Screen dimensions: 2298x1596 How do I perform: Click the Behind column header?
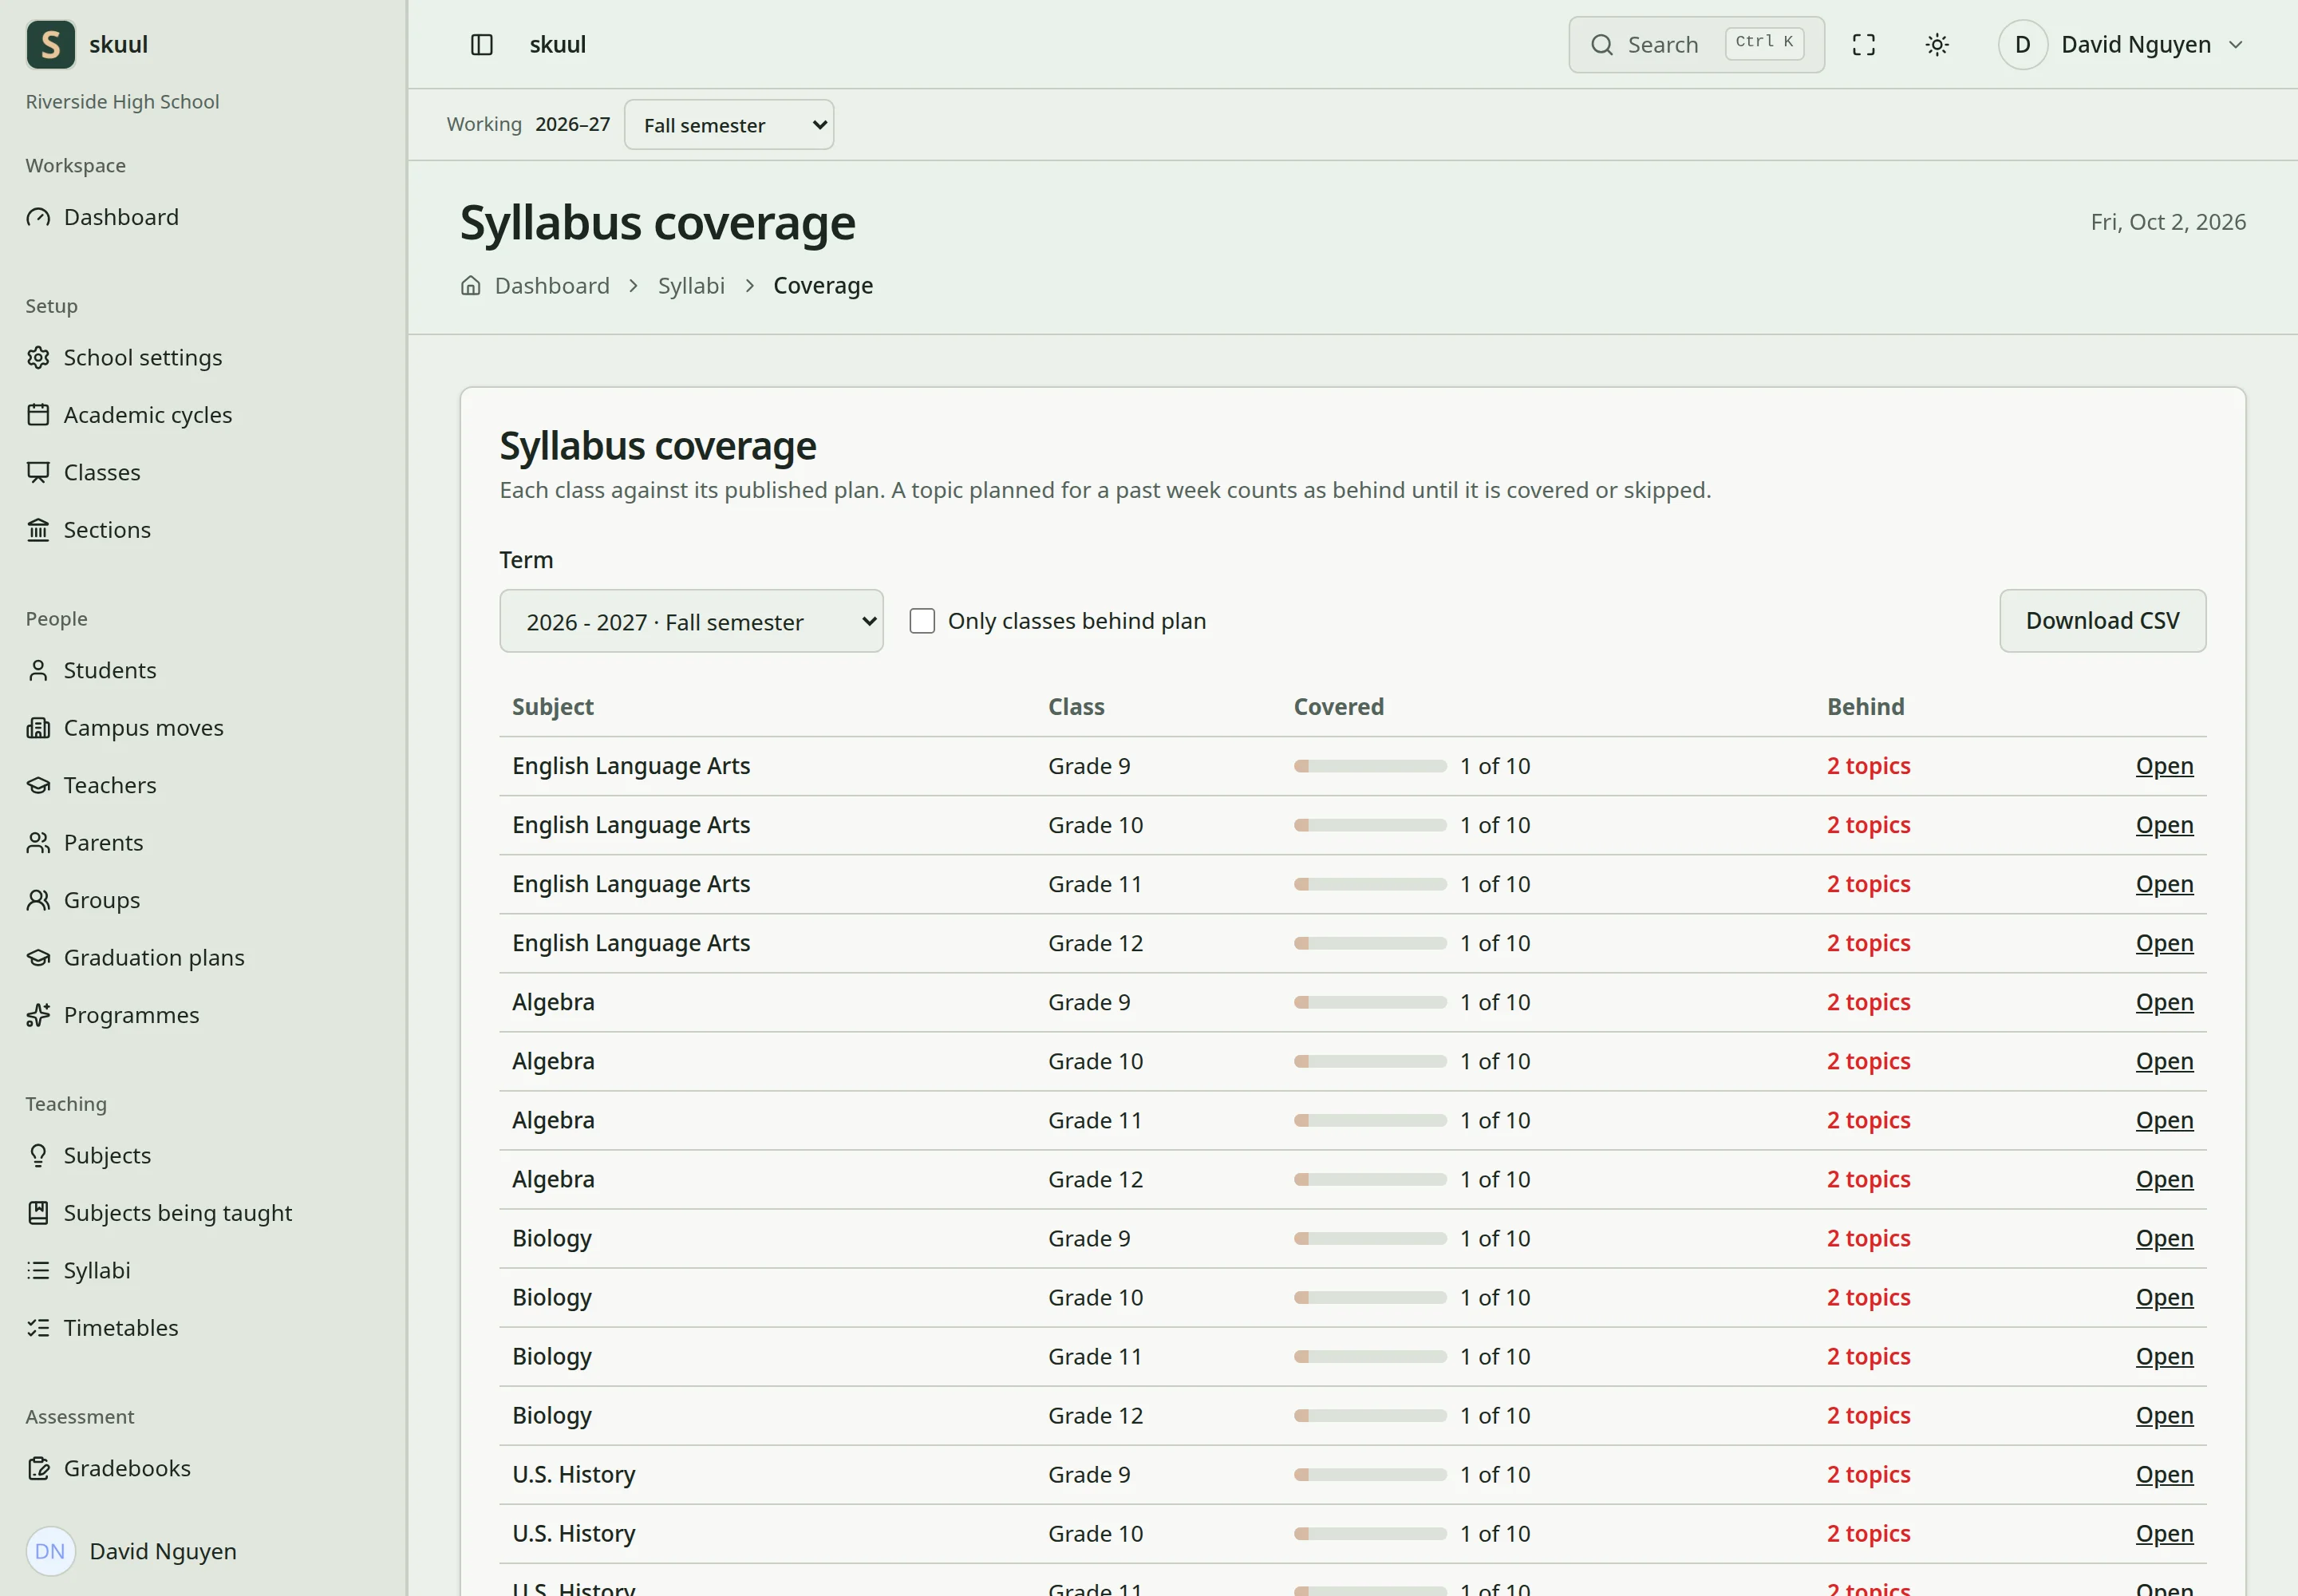click(x=1865, y=706)
